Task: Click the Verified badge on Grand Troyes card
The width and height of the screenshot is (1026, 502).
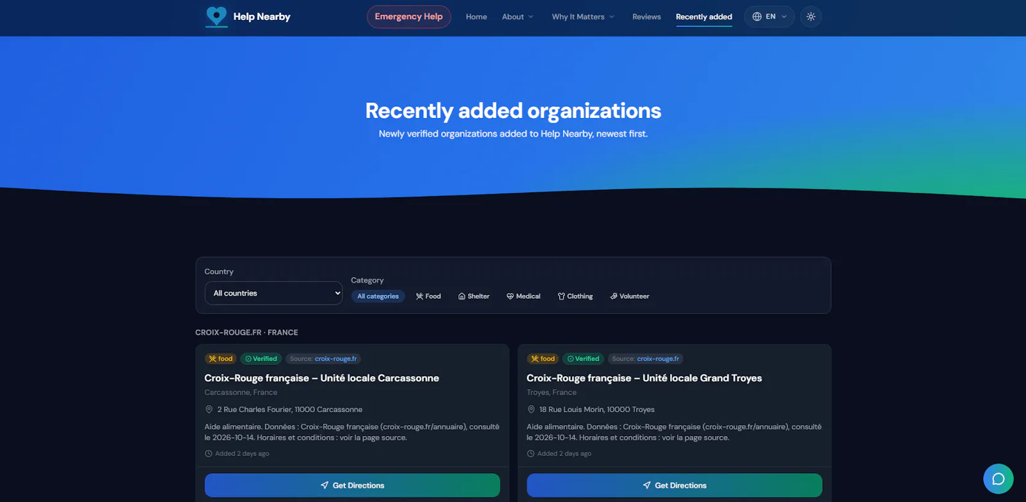Action: click(x=584, y=359)
